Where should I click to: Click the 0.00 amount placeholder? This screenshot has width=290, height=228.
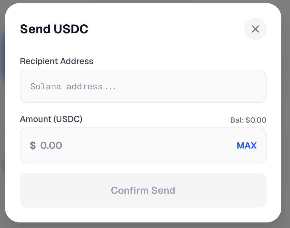tap(51, 145)
